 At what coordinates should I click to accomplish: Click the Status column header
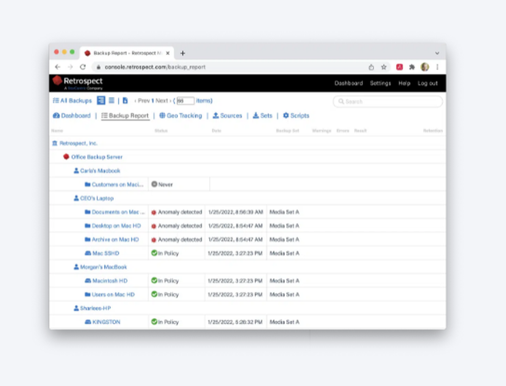161,130
